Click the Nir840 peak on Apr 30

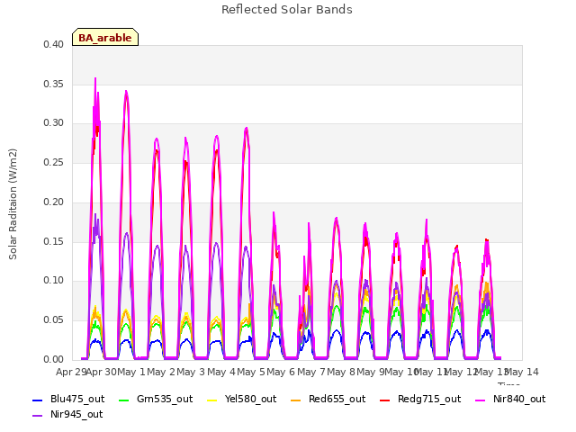tap(126, 91)
